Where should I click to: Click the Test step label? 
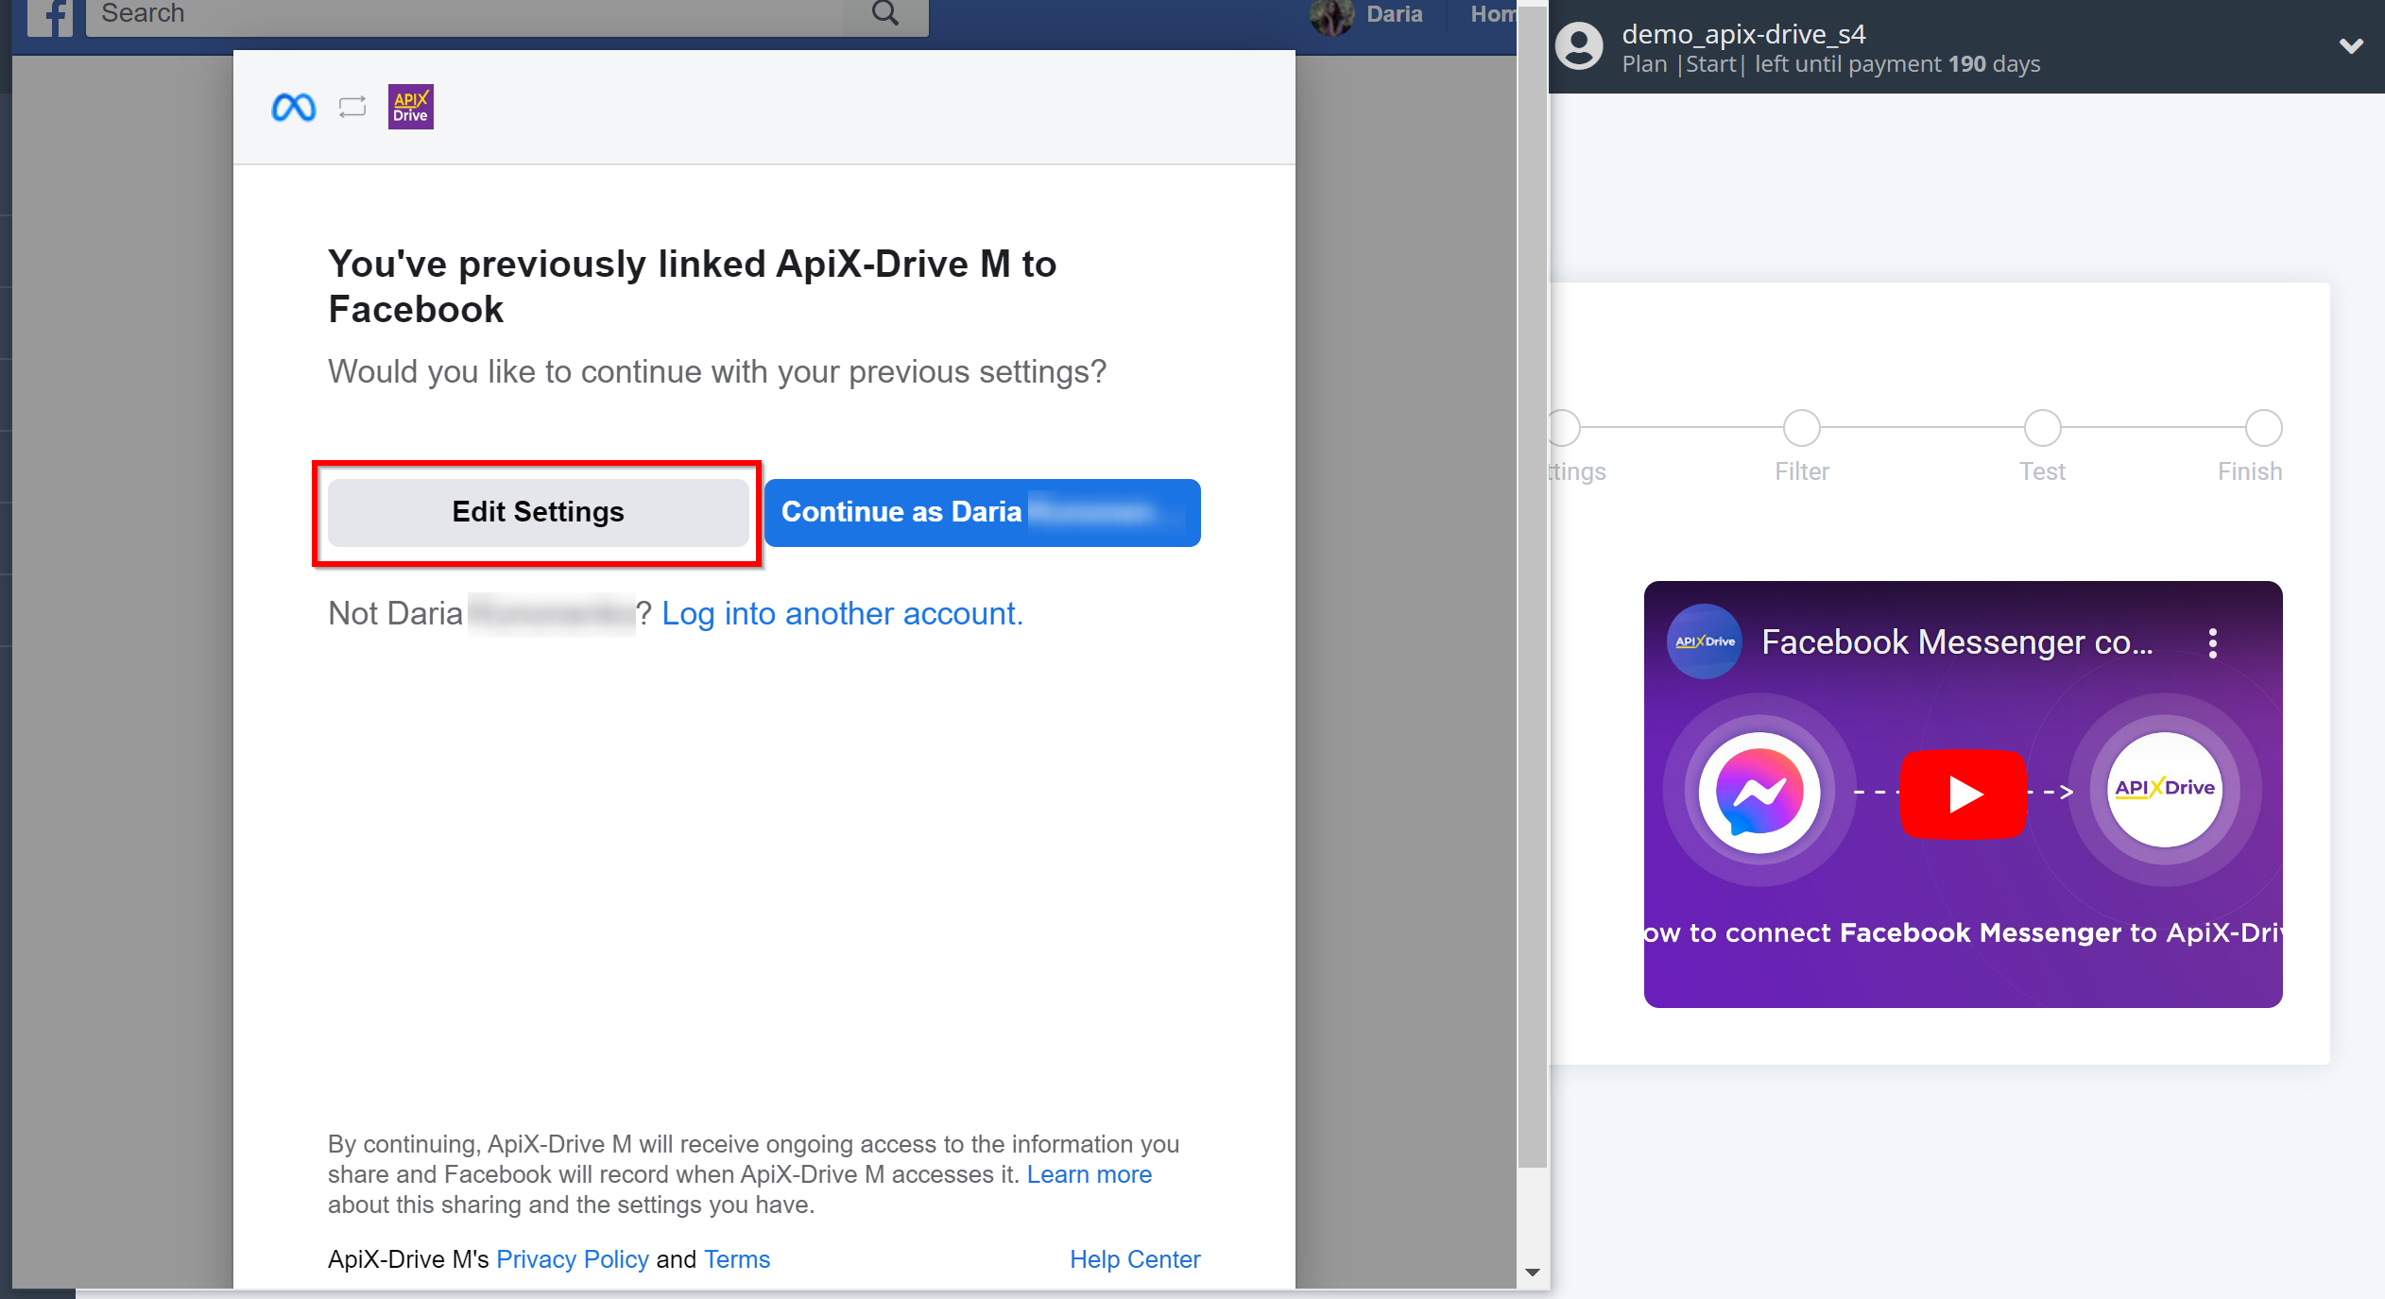tap(2042, 471)
